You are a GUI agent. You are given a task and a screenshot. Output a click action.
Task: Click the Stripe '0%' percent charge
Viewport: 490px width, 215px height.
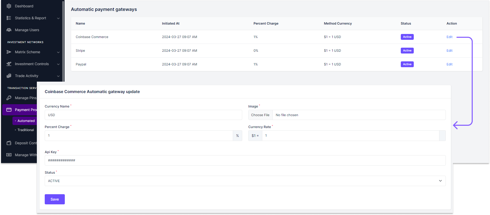[256, 51]
